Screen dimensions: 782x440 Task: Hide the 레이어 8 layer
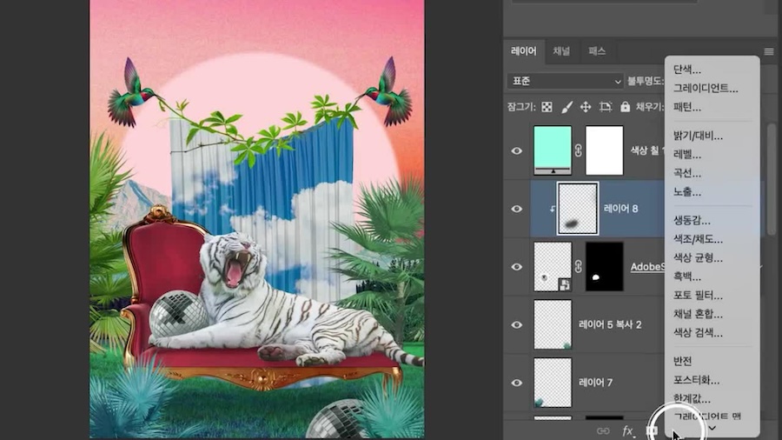click(x=517, y=209)
